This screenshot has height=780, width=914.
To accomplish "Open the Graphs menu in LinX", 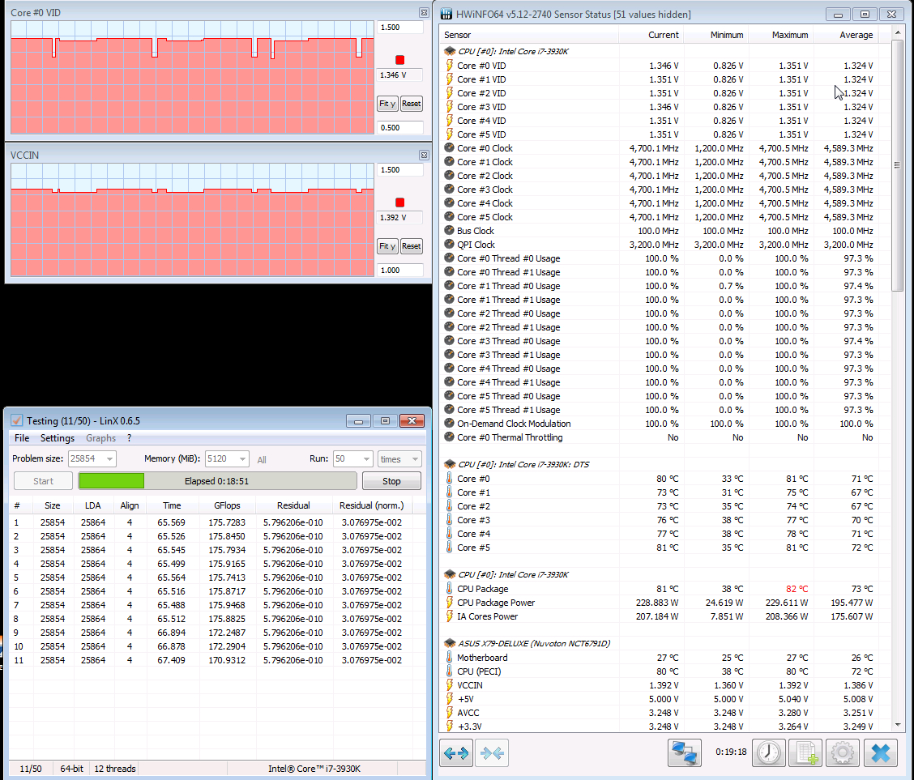I will point(100,438).
